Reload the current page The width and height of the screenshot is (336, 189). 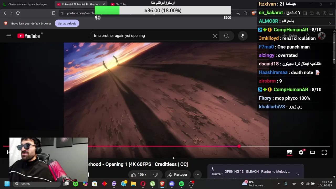click(x=18, y=13)
